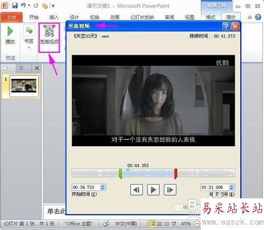Viewport: 264px width, 230px height.
Task: Minimize the PowerPoint window
Action: point(238,6)
